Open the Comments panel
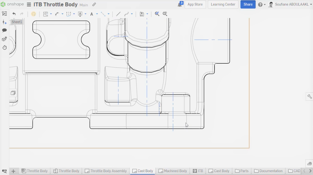The image size is (313, 175). point(4,30)
